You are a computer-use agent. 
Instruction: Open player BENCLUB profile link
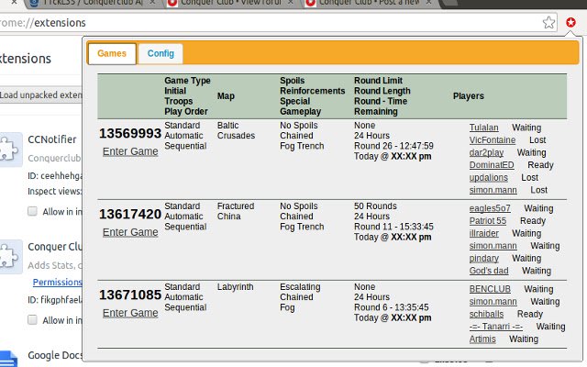pos(490,289)
